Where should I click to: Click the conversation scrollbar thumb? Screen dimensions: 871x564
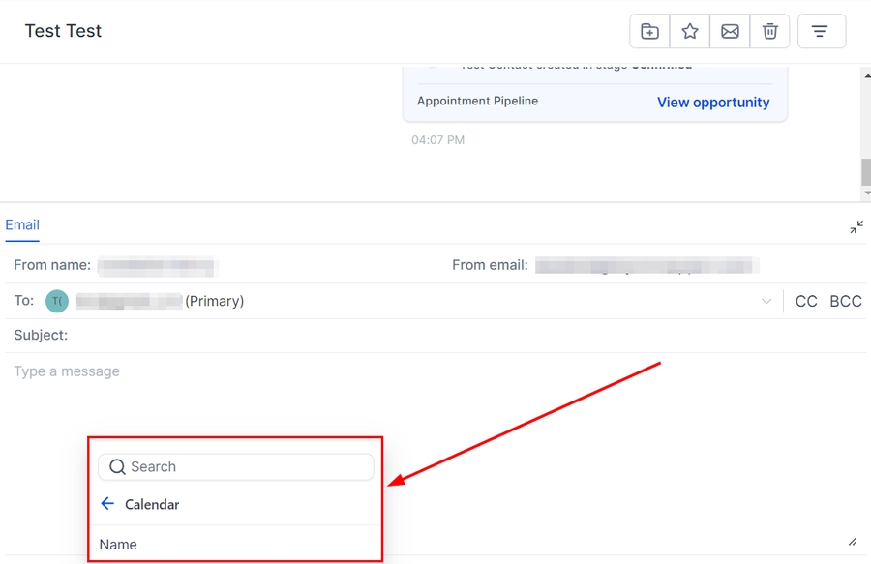coord(865,172)
